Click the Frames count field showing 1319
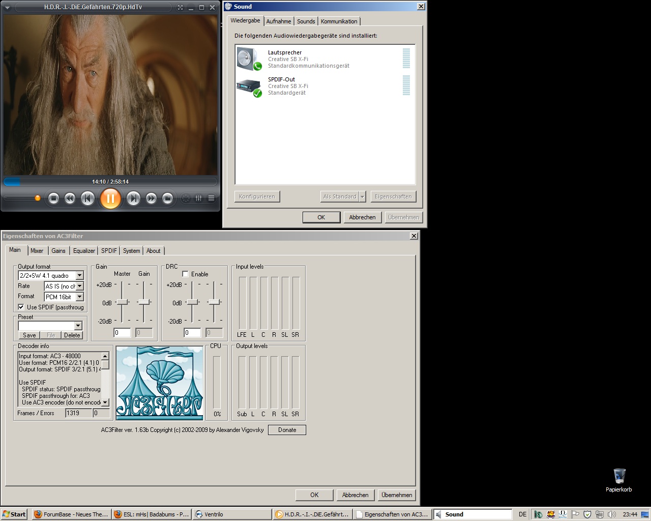The image size is (651, 521). (78, 413)
